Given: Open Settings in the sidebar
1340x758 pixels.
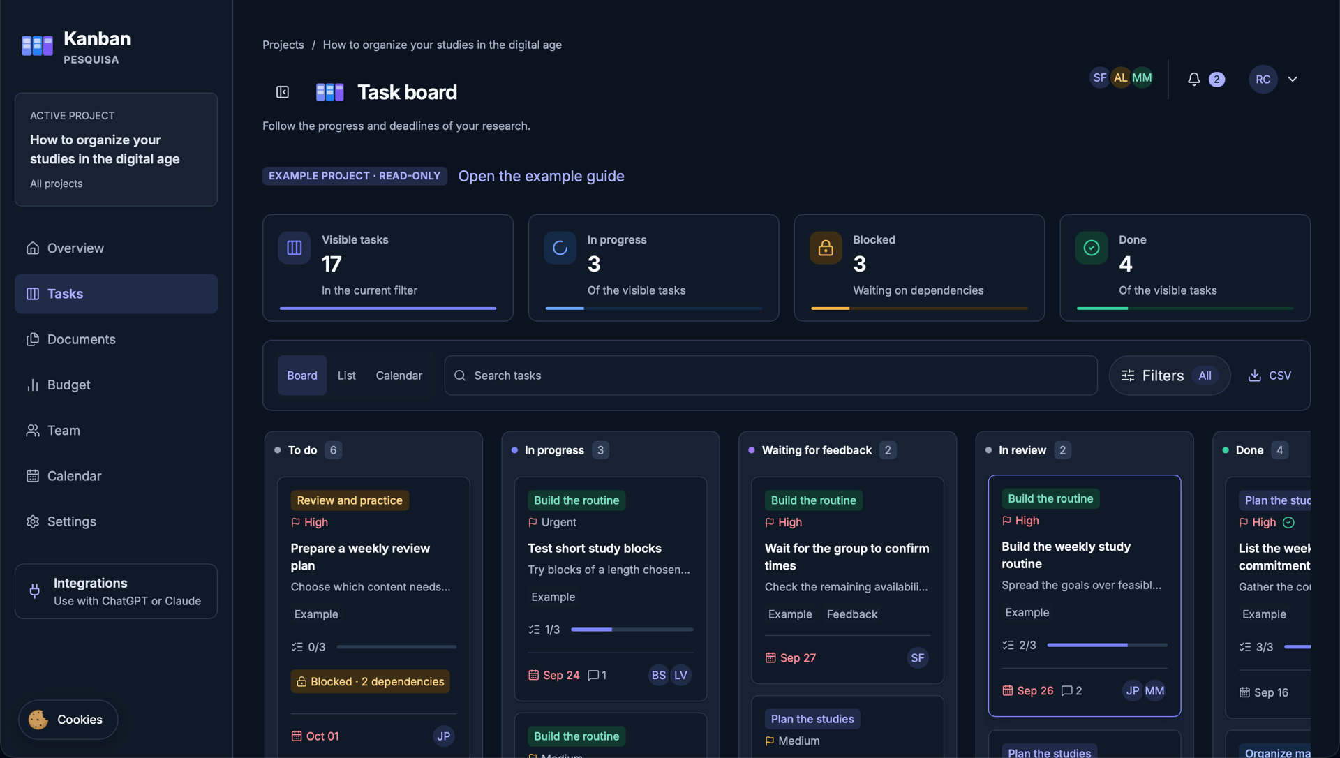Looking at the screenshot, I should point(116,521).
